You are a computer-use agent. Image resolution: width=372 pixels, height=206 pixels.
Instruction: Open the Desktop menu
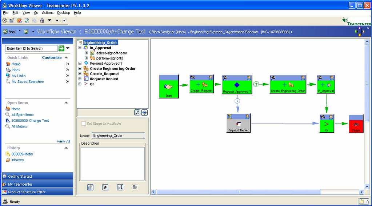[64, 13]
